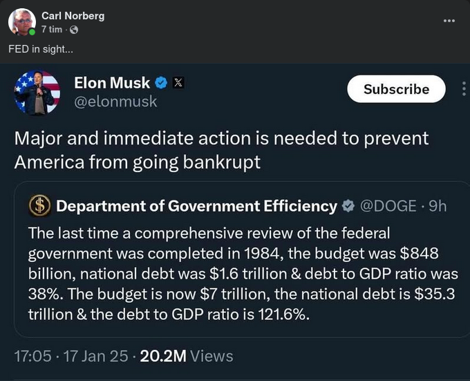The image size is (470, 381).
Task: Click the 20.2M Views count
Action: point(186,356)
